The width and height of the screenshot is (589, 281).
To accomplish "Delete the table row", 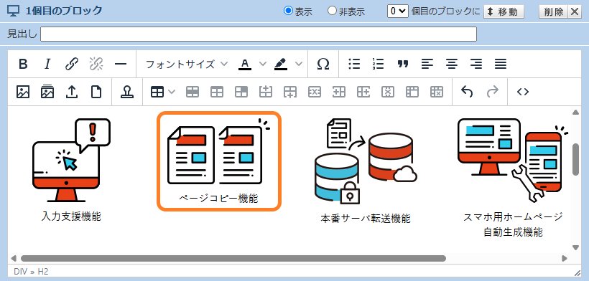I will (315, 92).
